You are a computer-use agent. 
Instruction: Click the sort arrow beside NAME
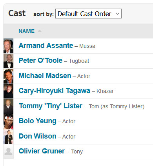[40, 31]
